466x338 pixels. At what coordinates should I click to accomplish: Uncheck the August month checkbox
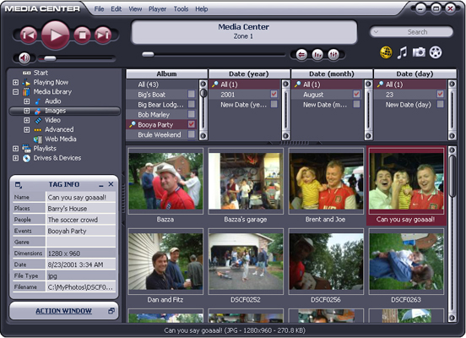point(356,95)
